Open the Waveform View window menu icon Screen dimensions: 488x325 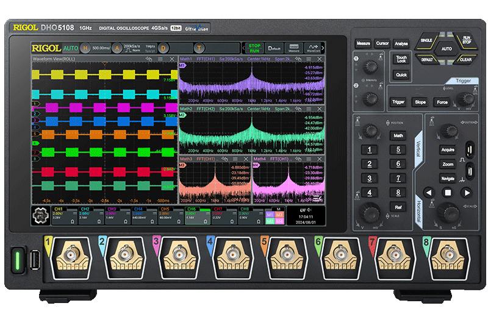coord(160,59)
